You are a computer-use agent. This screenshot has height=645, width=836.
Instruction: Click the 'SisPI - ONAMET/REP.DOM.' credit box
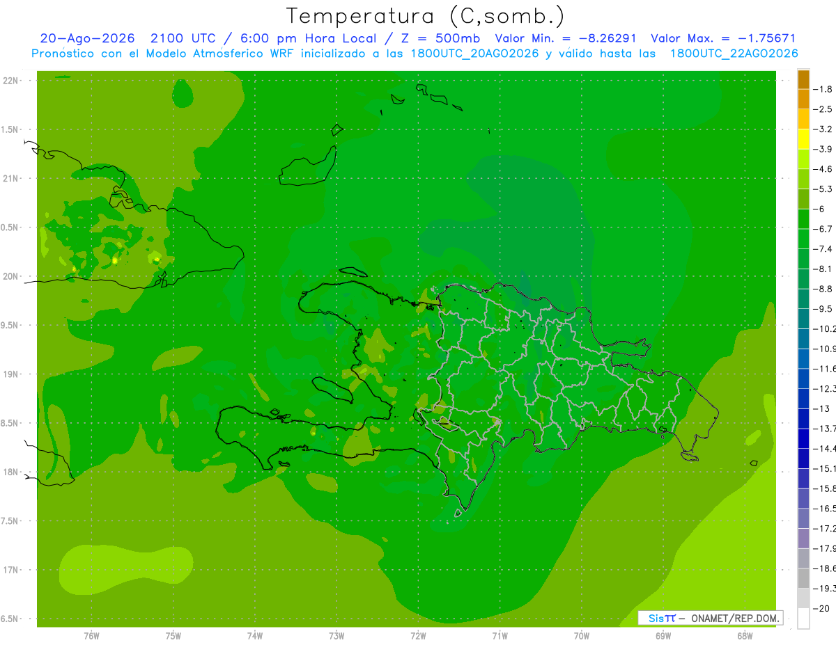pos(711,618)
